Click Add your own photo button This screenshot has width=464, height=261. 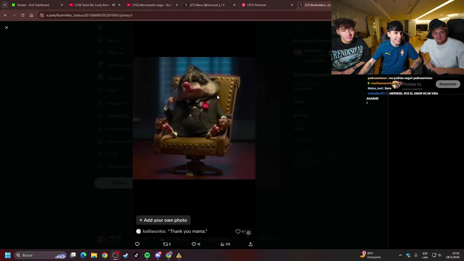click(x=163, y=220)
